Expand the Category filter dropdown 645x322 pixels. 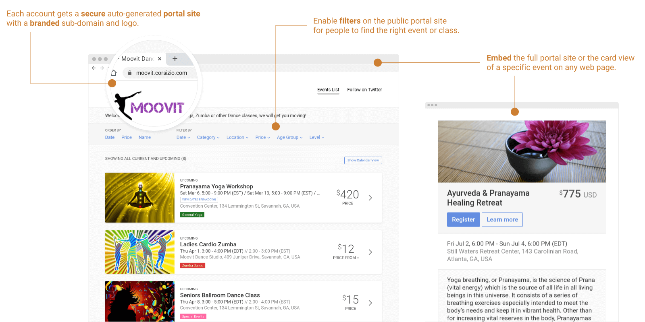[x=208, y=137]
